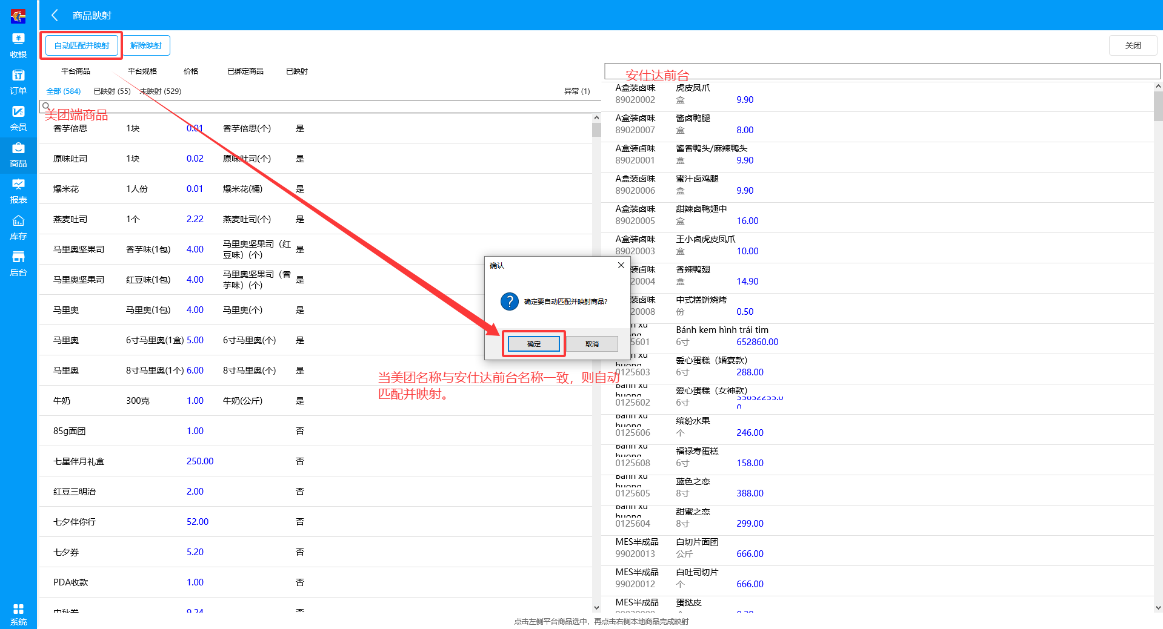This screenshot has height=629, width=1163.
Task: Open the 商品 products sidebar icon
Action: click(18, 155)
